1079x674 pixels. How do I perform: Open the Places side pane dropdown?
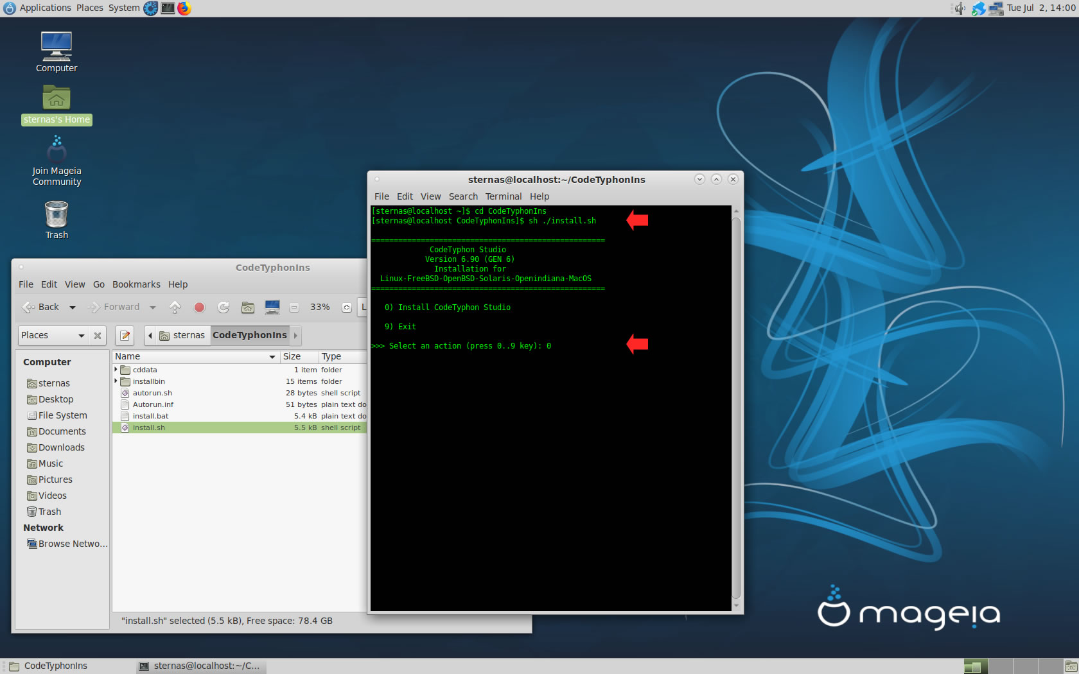tap(53, 336)
